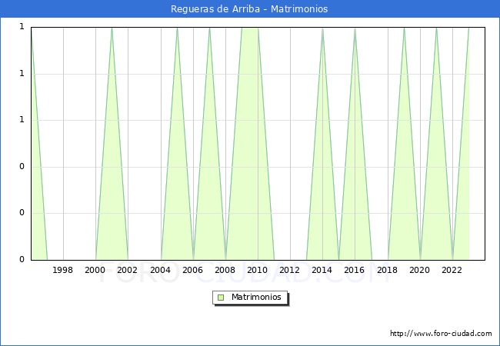Click the 2000 x-axis label
Viewport: 500px width, 346px height.
click(95, 270)
